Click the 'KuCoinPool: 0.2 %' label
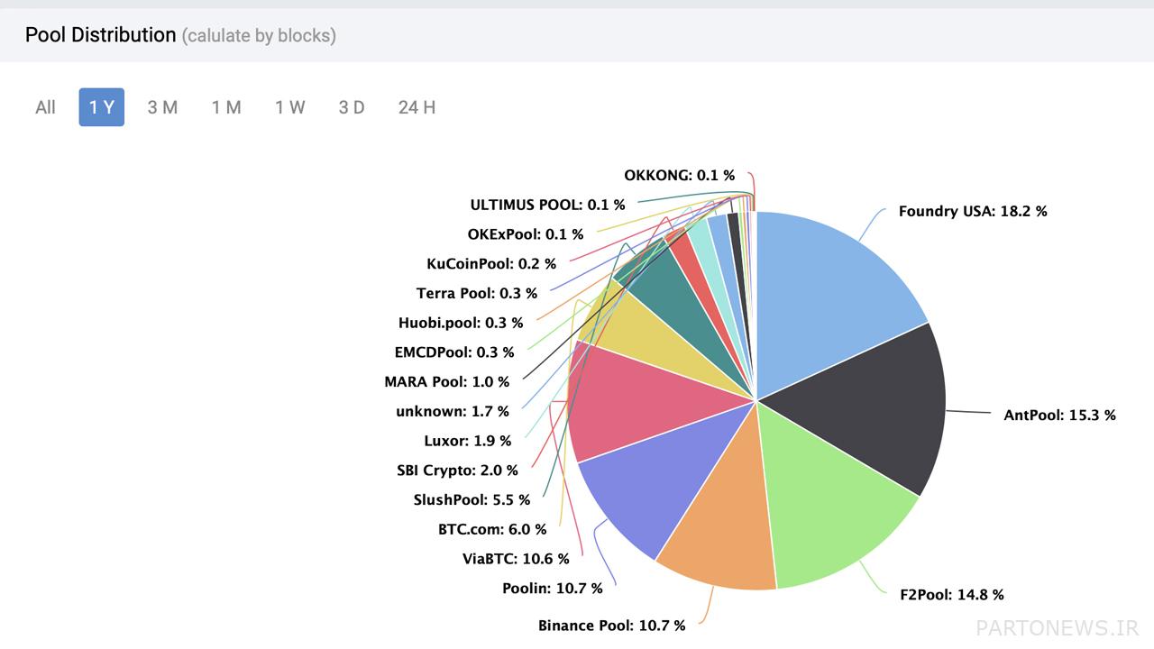This screenshot has height=649, width=1154. (490, 263)
